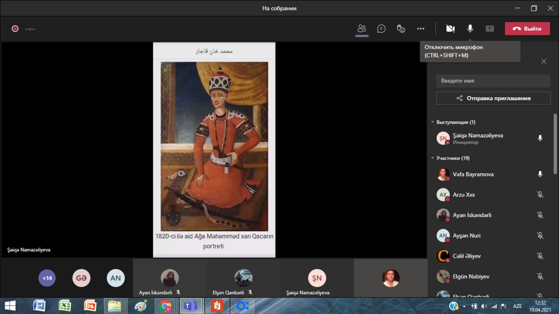The height and width of the screenshot is (314, 559).
Task: Switch to Google Chrome on the taskbar
Action: (166, 306)
